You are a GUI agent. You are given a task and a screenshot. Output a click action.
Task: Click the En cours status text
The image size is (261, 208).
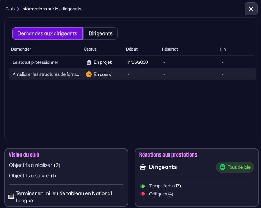(x=102, y=74)
